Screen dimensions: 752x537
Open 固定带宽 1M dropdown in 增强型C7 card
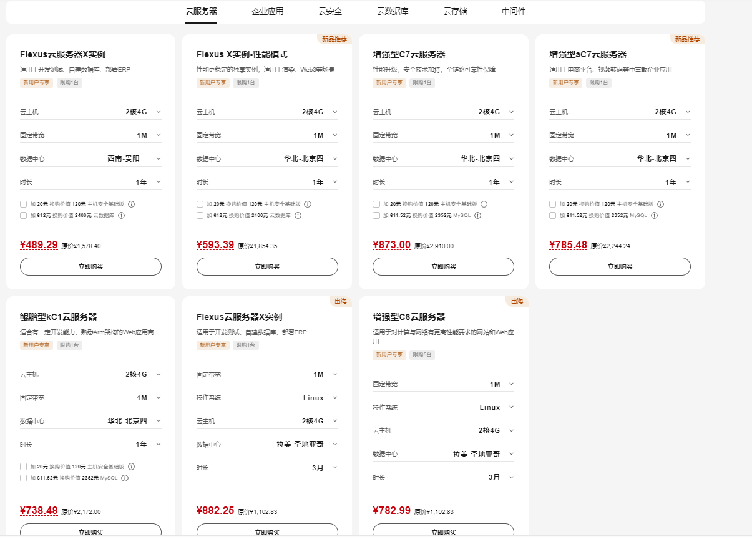(x=444, y=135)
